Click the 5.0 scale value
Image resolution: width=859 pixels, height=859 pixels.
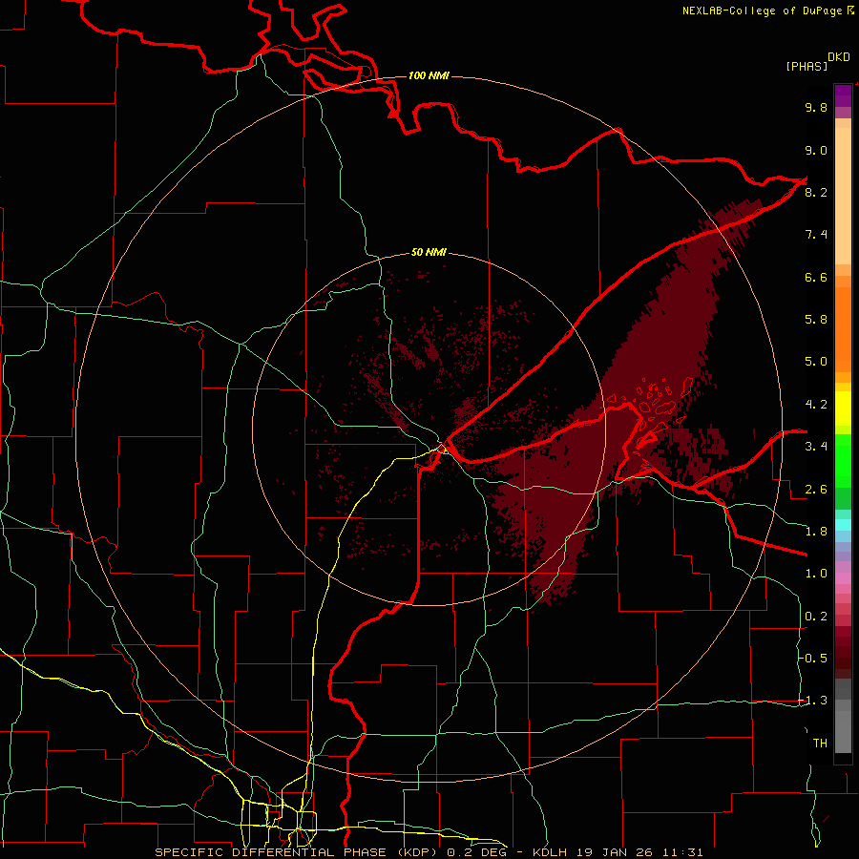point(816,362)
